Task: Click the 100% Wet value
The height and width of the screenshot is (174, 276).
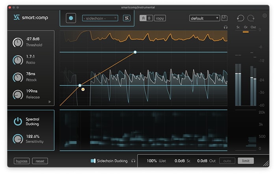Action: click(151, 161)
